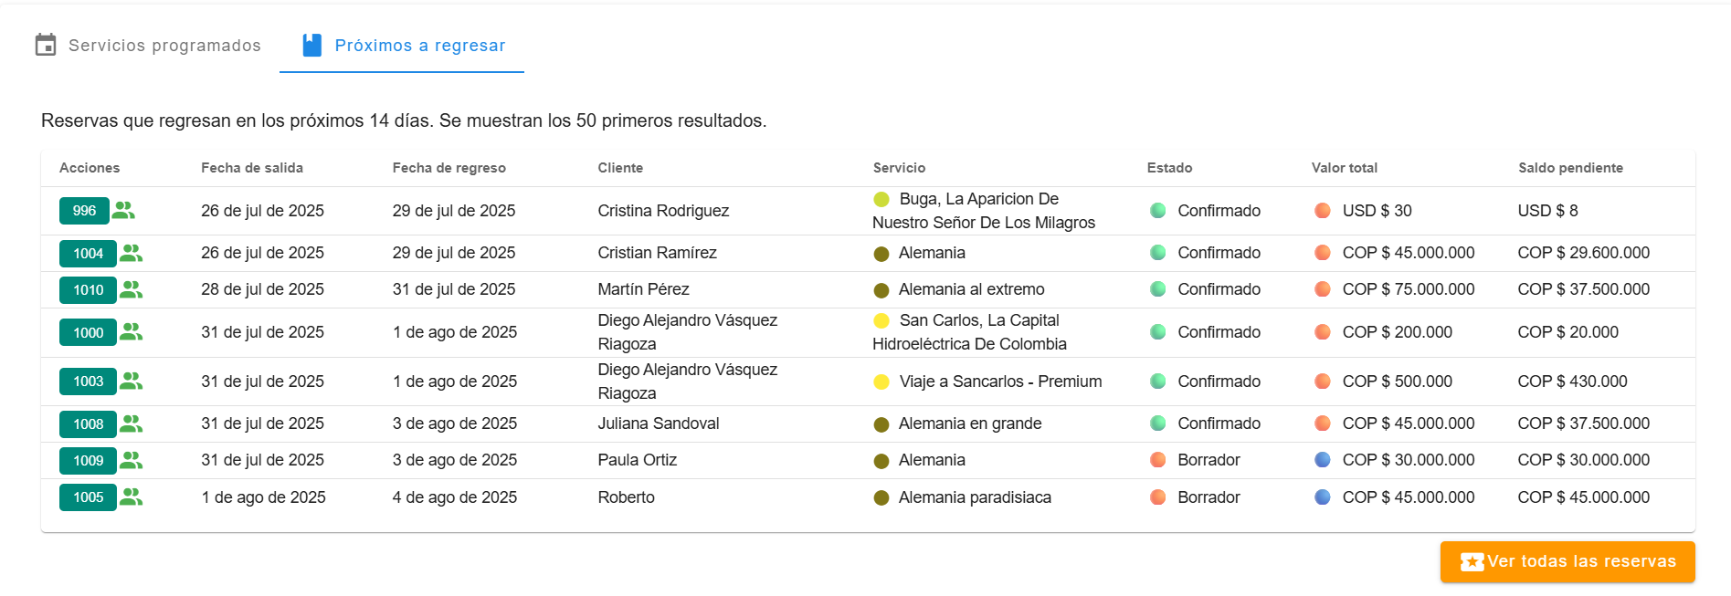Click the group icon beside reservation 1008
The height and width of the screenshot is (596, 1731).
pos(132,423)
